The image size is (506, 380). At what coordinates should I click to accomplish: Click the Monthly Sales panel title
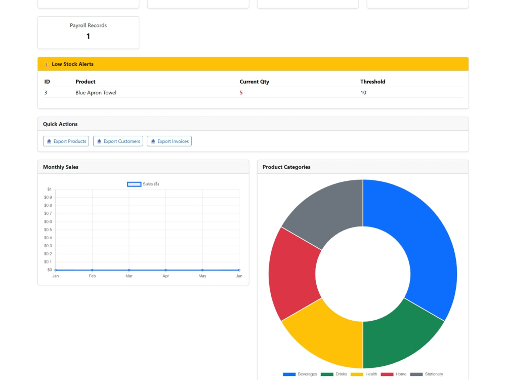click(x=61, y=167)
